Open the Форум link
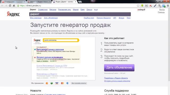Image resolution: width=170 pixels, height=95 pixels. 121,18
